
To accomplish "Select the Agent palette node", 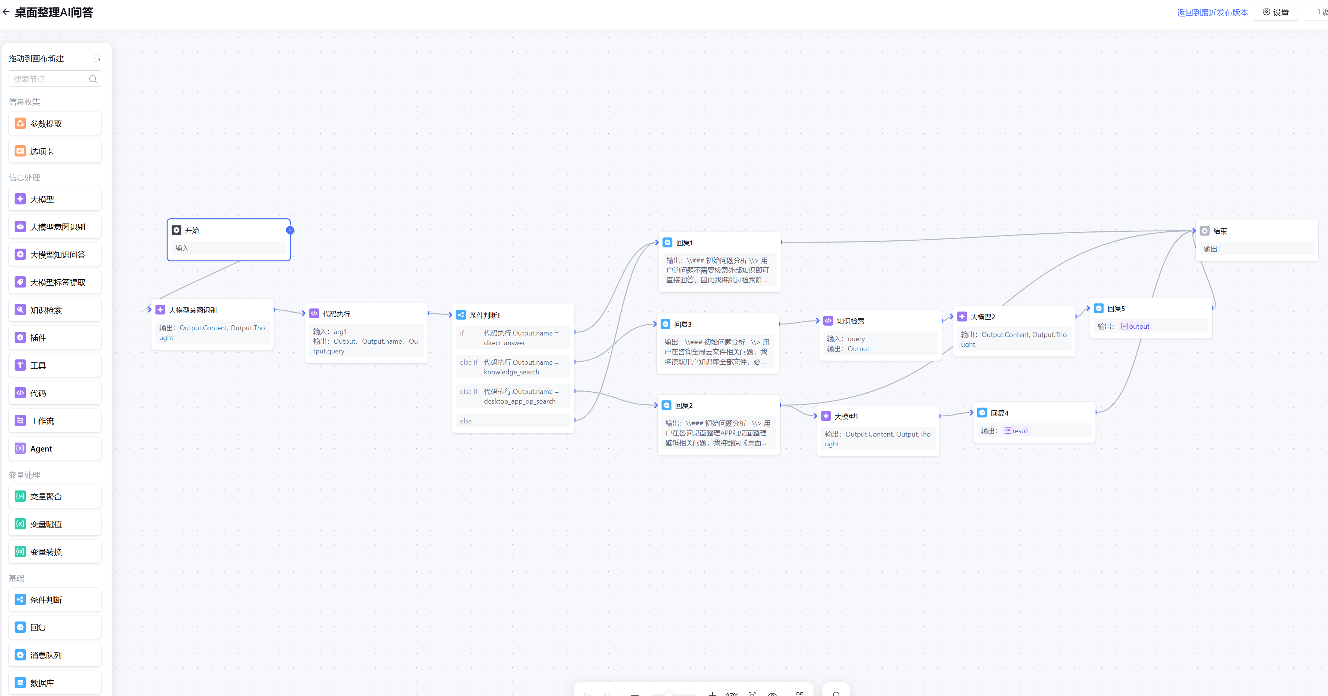I will 55,449.
